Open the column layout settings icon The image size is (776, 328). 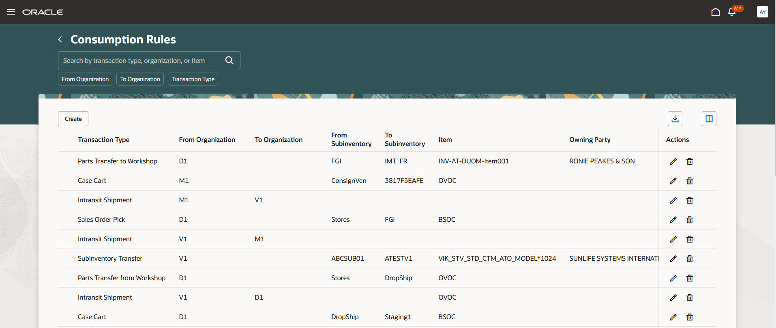point(709,119)
